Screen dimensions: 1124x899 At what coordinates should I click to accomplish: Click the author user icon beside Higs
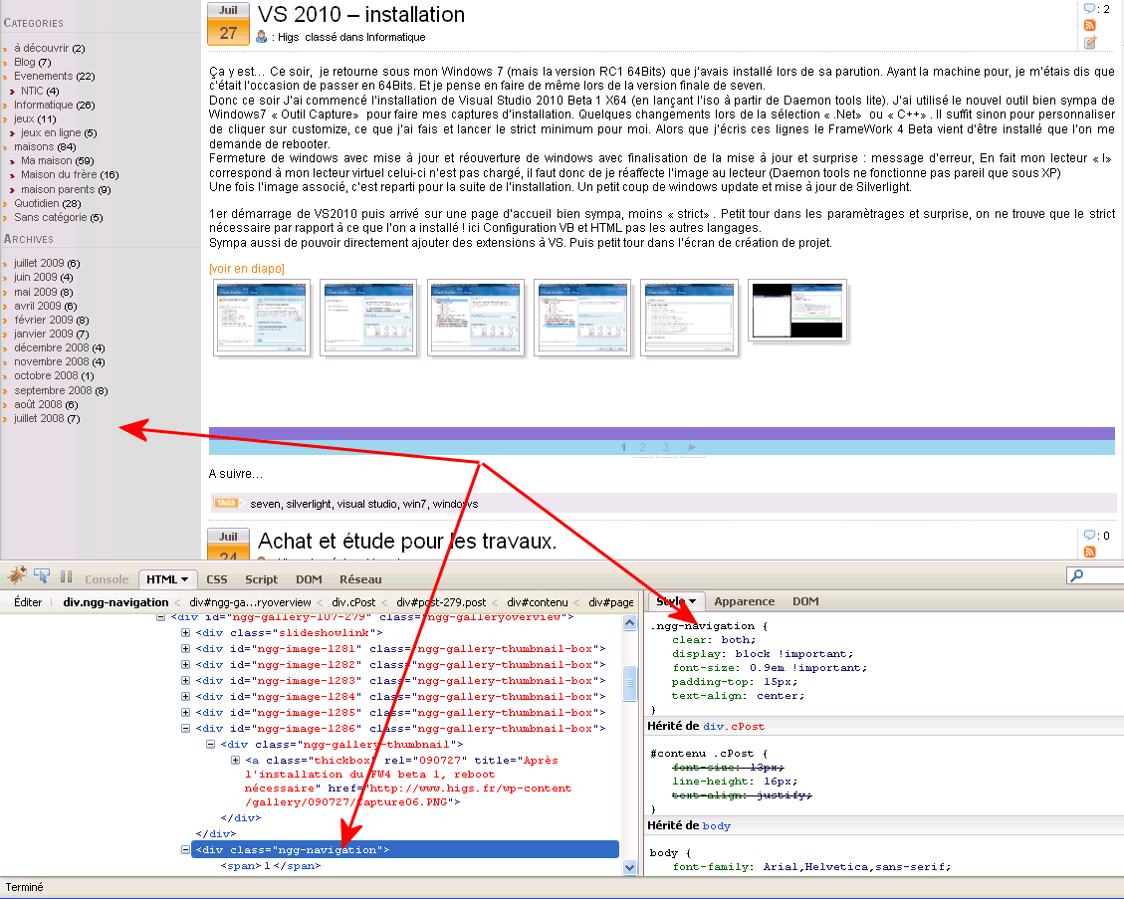(x=262, y=37)
